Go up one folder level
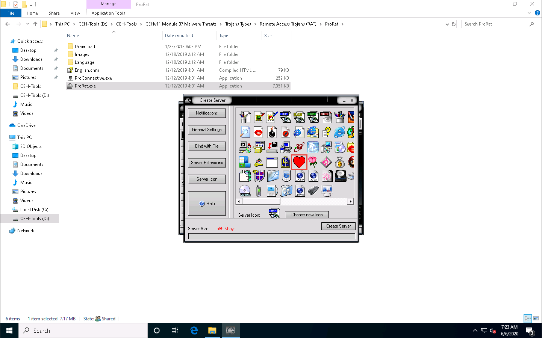Screen dimensions: 542x338 (35, 24)
